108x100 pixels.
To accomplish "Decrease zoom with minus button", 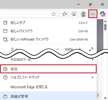I will click(x=58, y=49).
